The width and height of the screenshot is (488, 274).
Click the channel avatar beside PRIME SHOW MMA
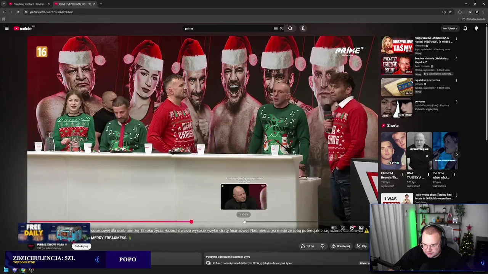(31, 246)
